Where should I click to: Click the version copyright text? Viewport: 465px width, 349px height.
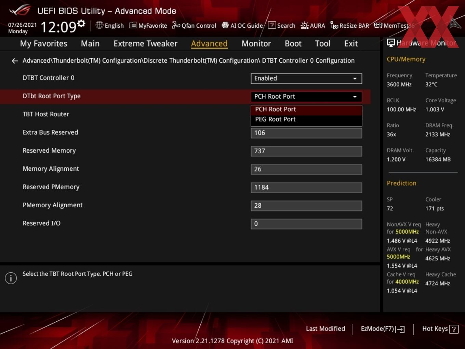tap(232, 341)
